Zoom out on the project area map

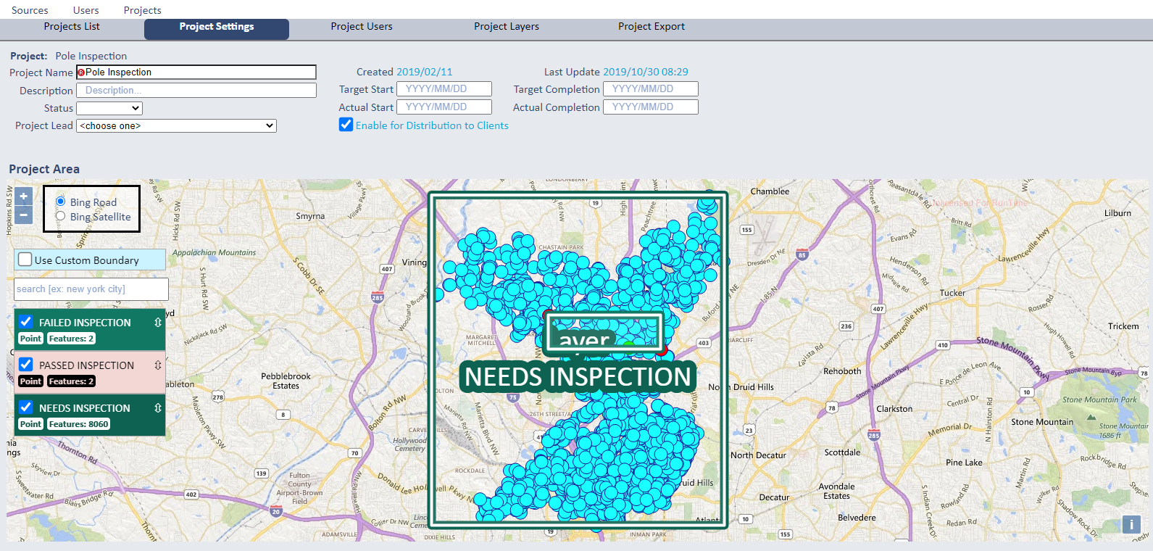click(23, 215)
